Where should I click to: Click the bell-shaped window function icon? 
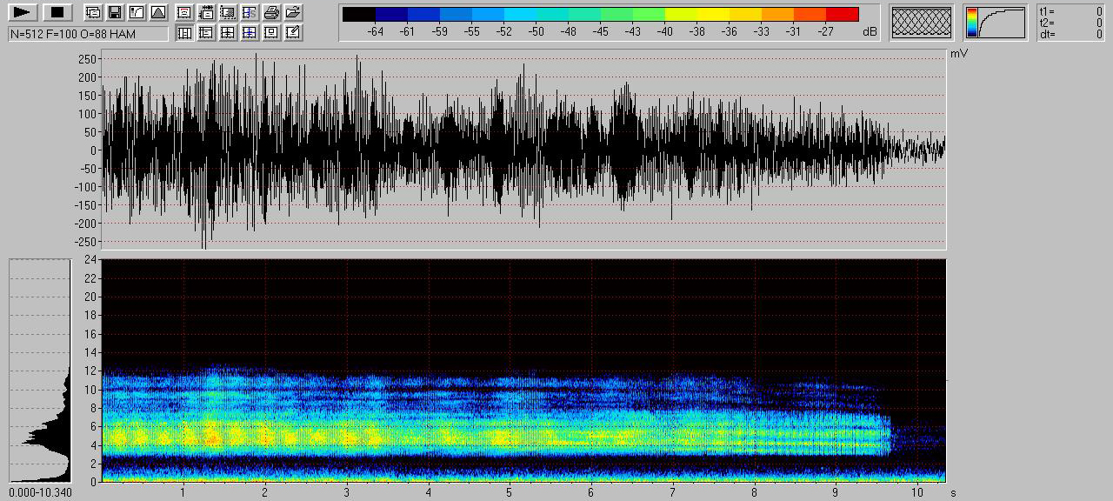157,12
